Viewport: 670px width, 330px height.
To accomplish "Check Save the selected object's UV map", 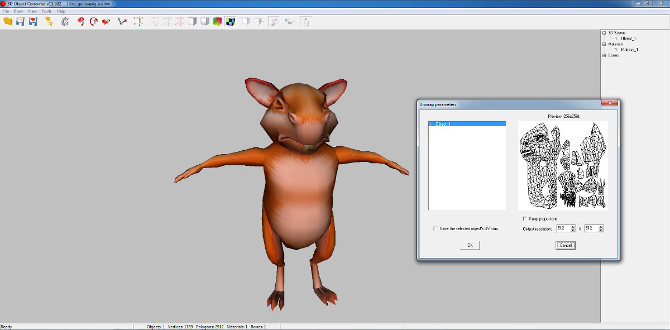I will (x=435, y=228).
